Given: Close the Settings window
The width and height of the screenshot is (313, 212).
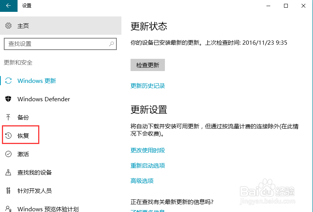Looking at the screenshot, I should (303, 6).
